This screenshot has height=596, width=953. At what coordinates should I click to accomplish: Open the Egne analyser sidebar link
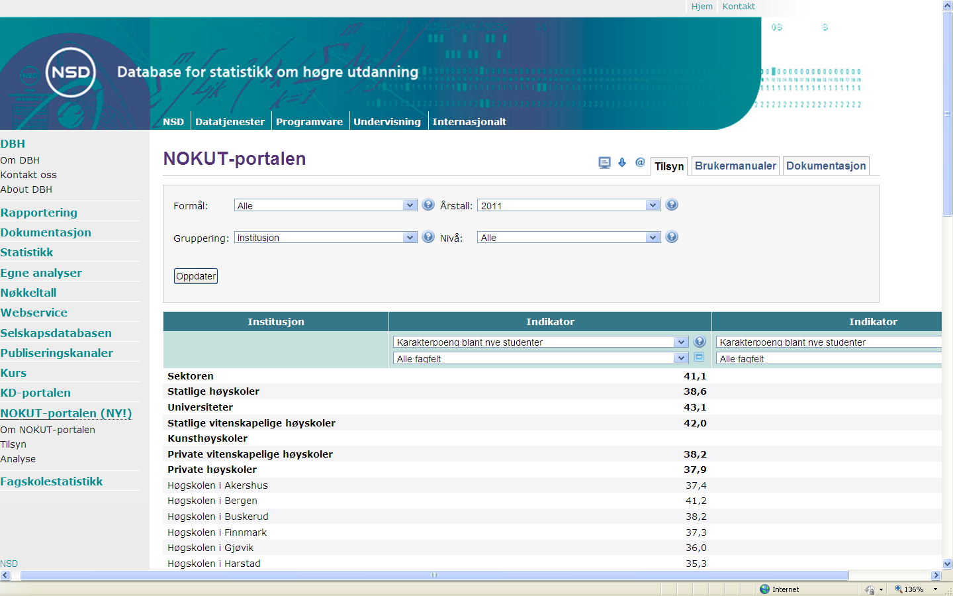pyautogui.click(x=41, y=273)
